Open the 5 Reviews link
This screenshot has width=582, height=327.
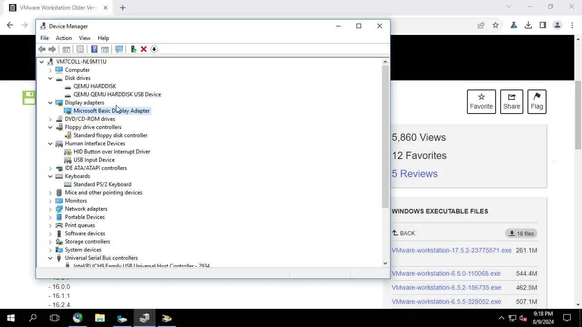tap(415, 173)
